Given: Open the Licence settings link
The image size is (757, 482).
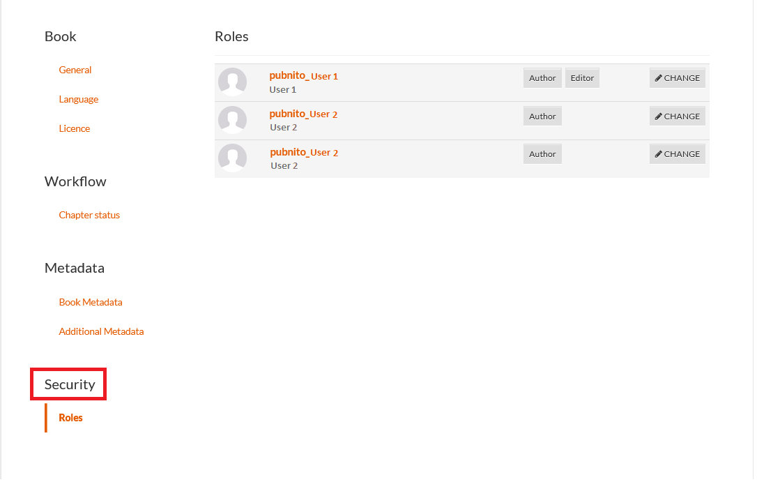Looking at the screenshot, I should [x=75, y=128].
